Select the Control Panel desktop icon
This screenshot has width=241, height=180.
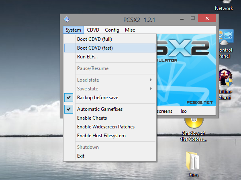click(x=226, y=44)
